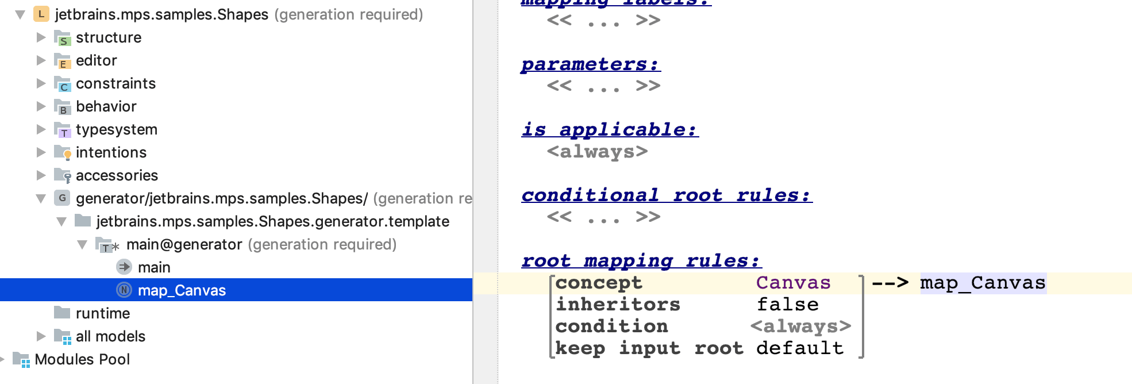Click the --> arrow in the mapping rule
1132x384 pixels.
tap(890, 283)
